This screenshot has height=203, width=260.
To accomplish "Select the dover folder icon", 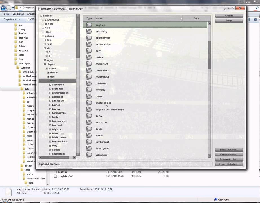I will click(x=89, y=129).
